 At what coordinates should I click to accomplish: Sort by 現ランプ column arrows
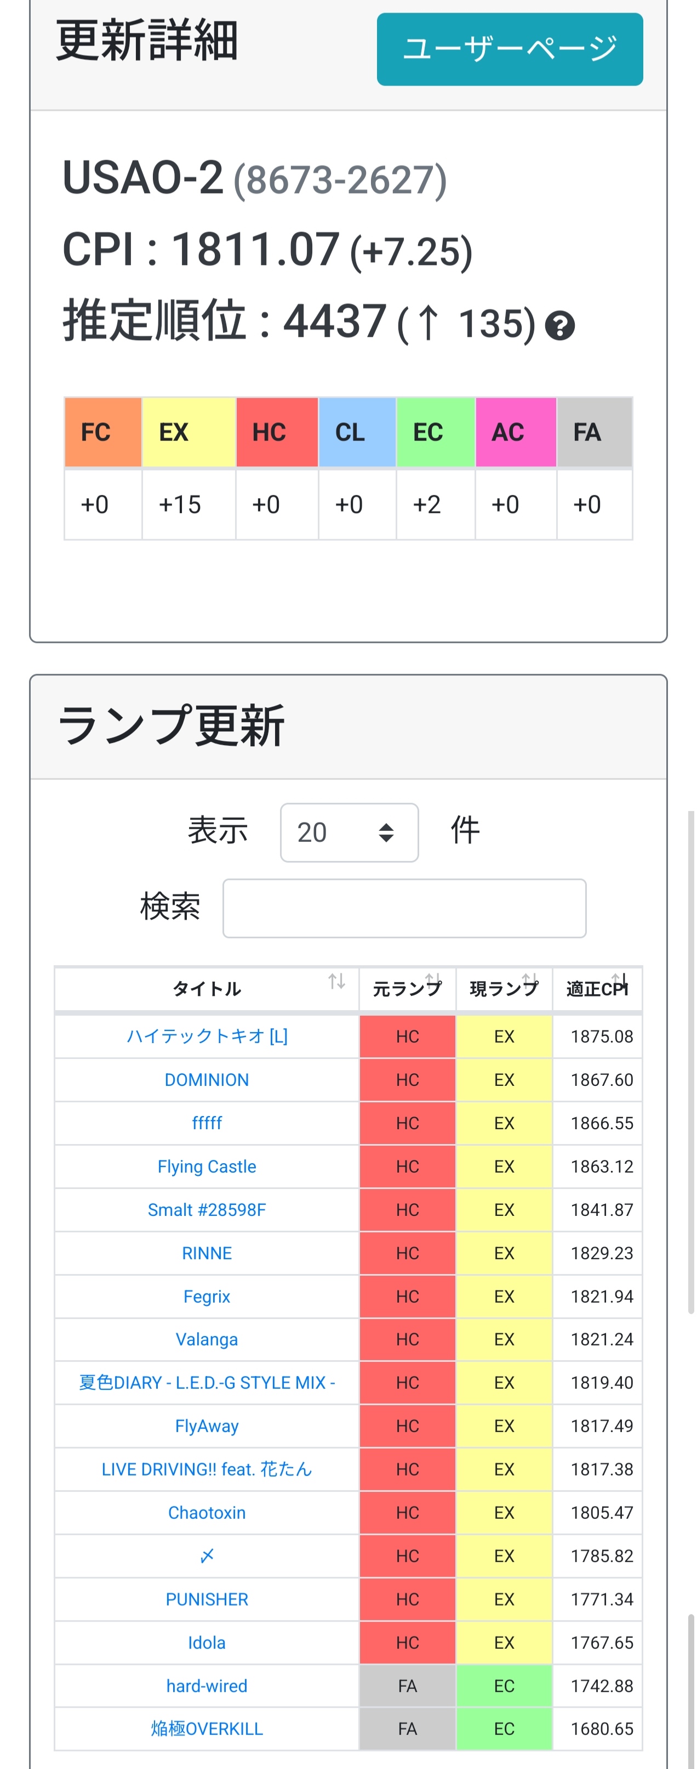pos(530,980)
